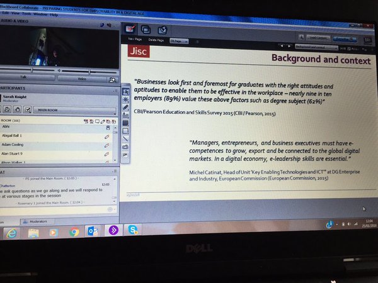The height and width of the screenshot is (283, 378).
Task: Click the Video button
Action: [x=82, y=79]
